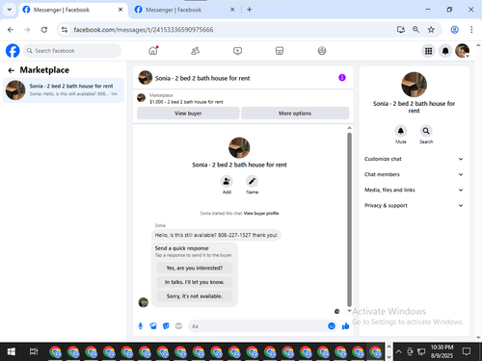Open Task View on the taskbar
This screenshot has width=482, height=361.
[x=34, y=351]
